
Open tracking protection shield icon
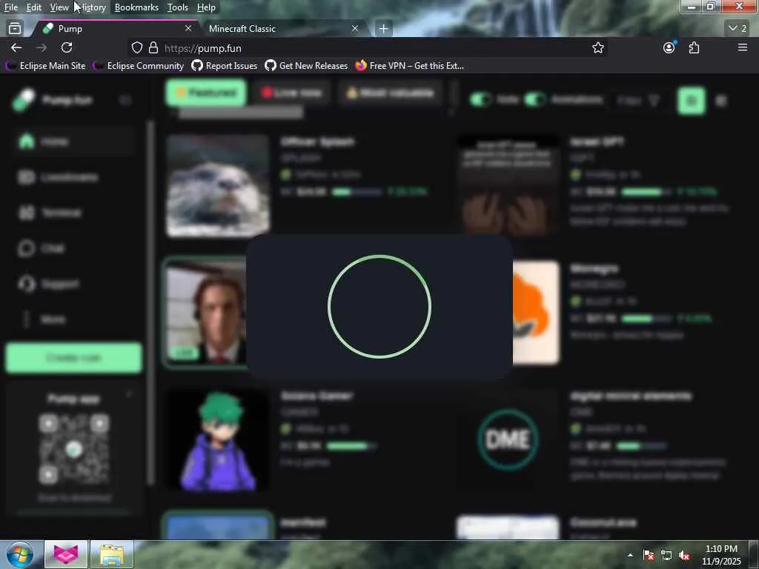137,48
